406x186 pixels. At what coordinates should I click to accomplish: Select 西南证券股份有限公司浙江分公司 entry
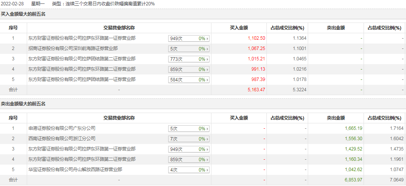pos(62,139)
